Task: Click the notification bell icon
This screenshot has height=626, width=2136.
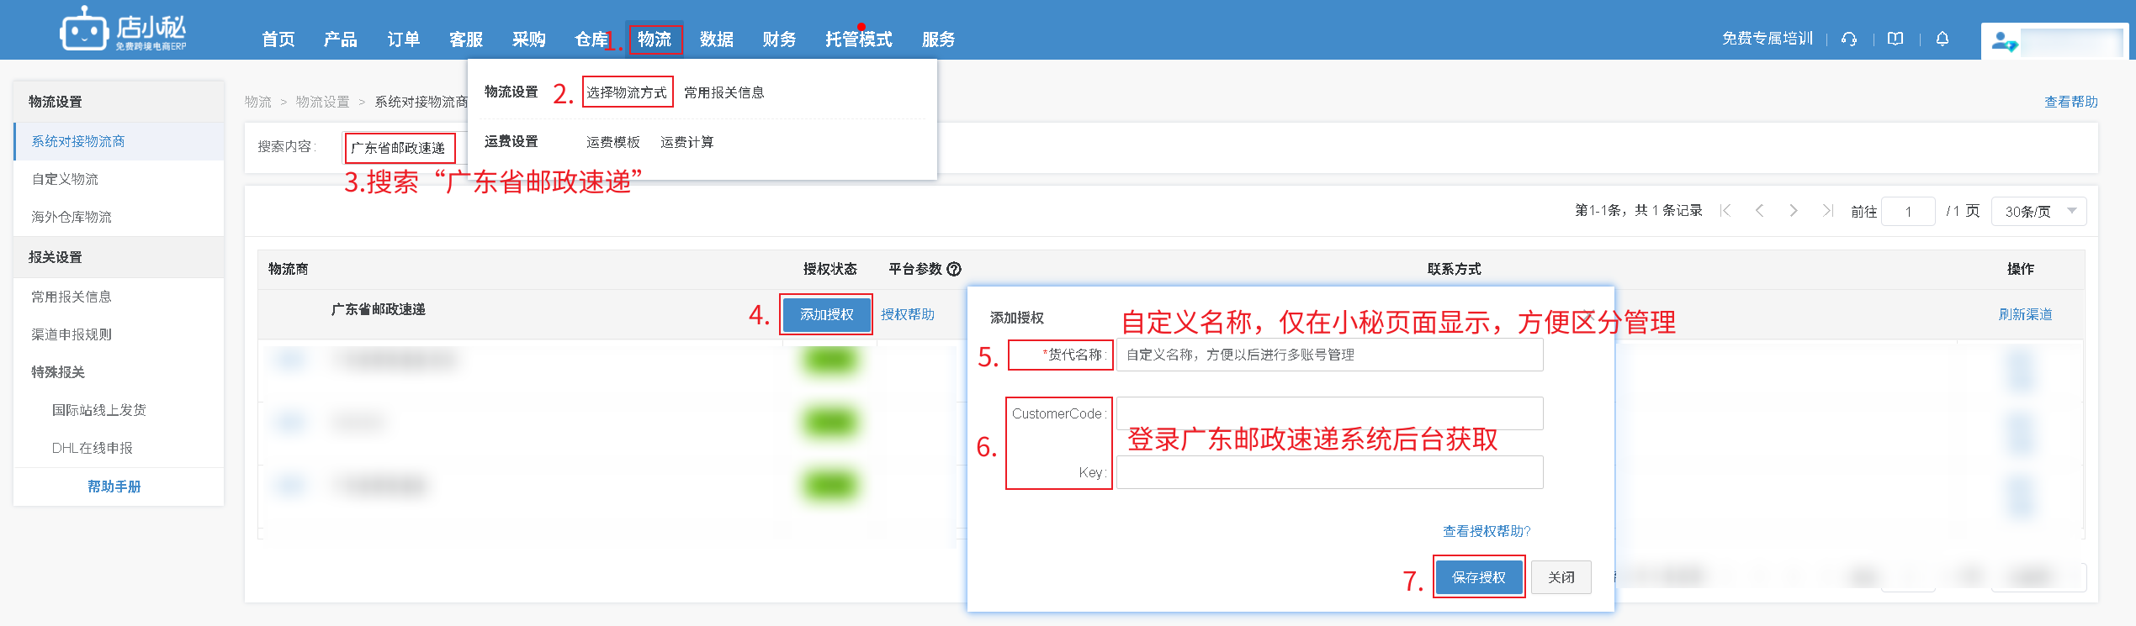Action: 1942,39
